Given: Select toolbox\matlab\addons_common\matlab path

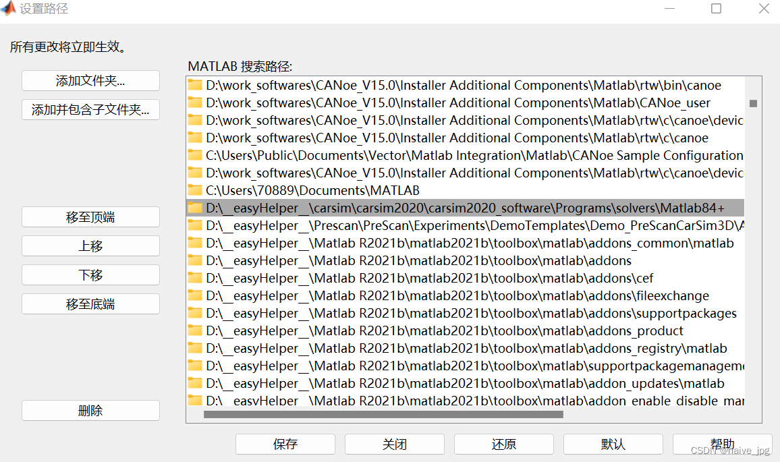Looking at the screenshot, I should point(465,243).
